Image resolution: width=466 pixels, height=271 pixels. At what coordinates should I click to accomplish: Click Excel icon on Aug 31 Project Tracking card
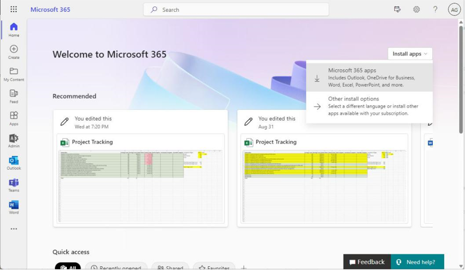(248, 142)
